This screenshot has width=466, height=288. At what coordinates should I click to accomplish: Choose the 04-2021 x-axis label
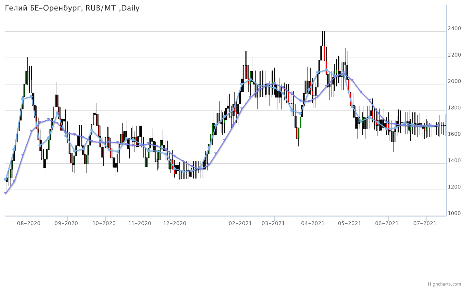coord(313,223)
